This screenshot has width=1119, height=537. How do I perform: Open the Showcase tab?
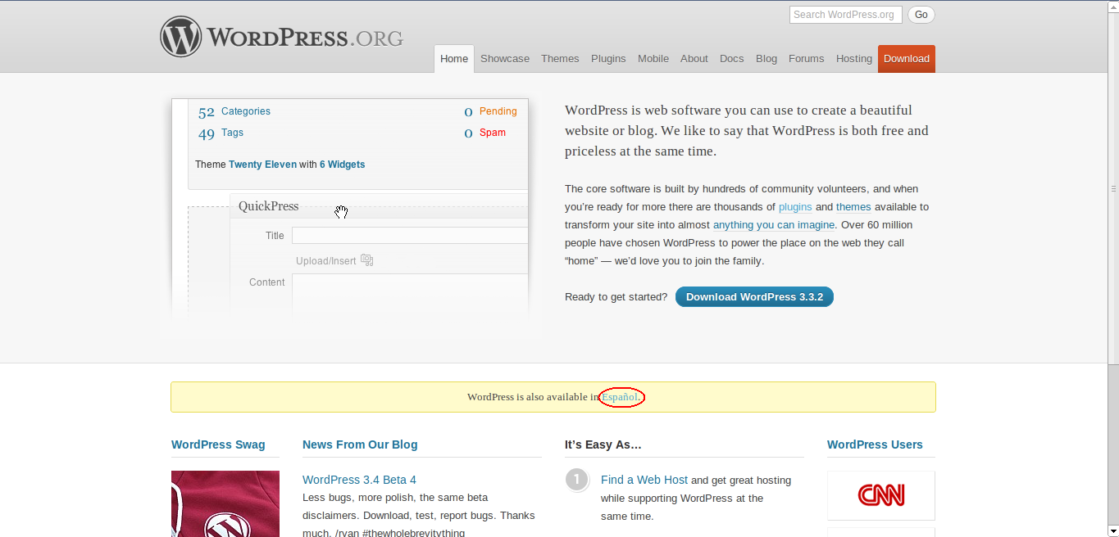coord(505,59)
